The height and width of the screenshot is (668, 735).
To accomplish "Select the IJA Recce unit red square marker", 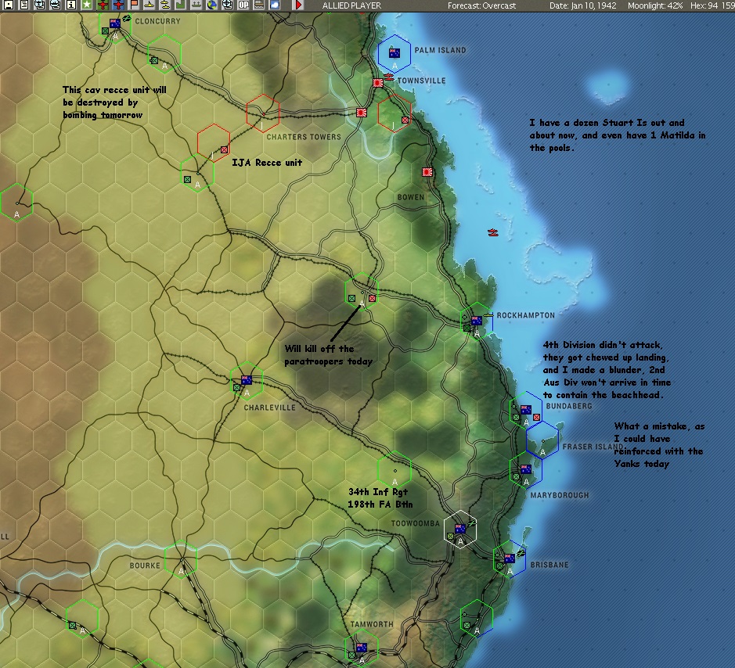I will click(224, 150).
